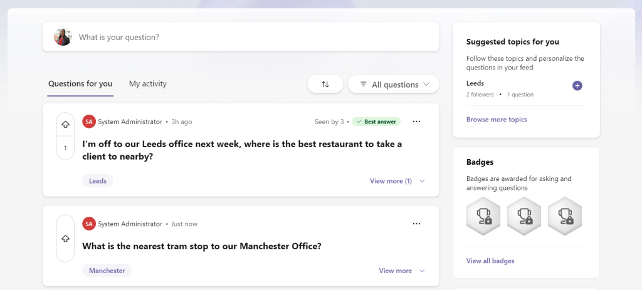Screen dimensions: 642x290
Task: Upvote the Manchester tram stop question
Action: 65,239
